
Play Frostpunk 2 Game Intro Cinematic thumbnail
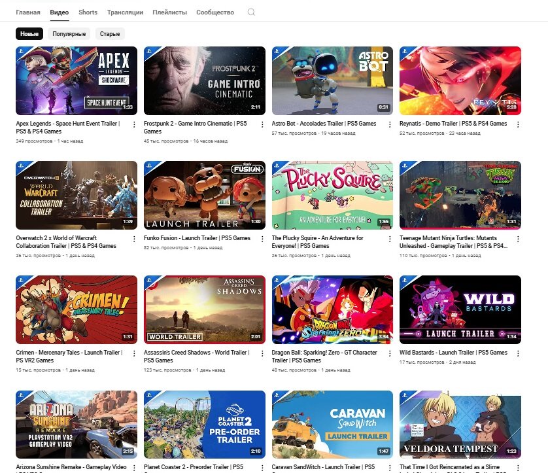[205, 80]
